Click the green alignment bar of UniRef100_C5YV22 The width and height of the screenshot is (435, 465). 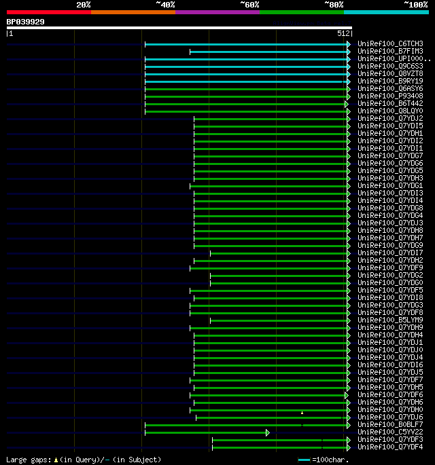[x=205, y=433]
